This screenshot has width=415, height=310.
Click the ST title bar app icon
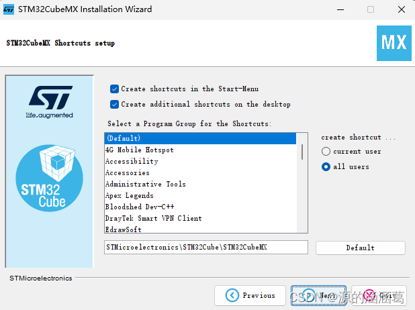point(9,9)
